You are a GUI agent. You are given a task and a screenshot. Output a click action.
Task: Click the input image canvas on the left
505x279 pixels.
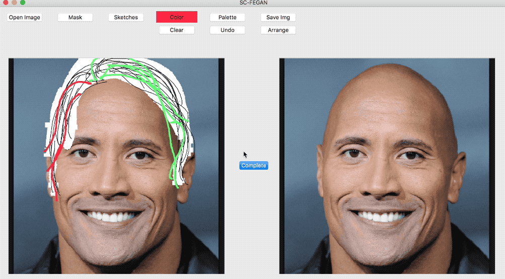click(117, 166)
